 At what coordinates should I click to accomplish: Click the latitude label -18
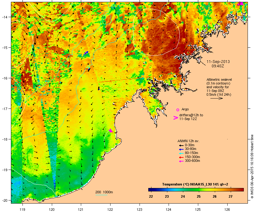click(x=5, y=139)
